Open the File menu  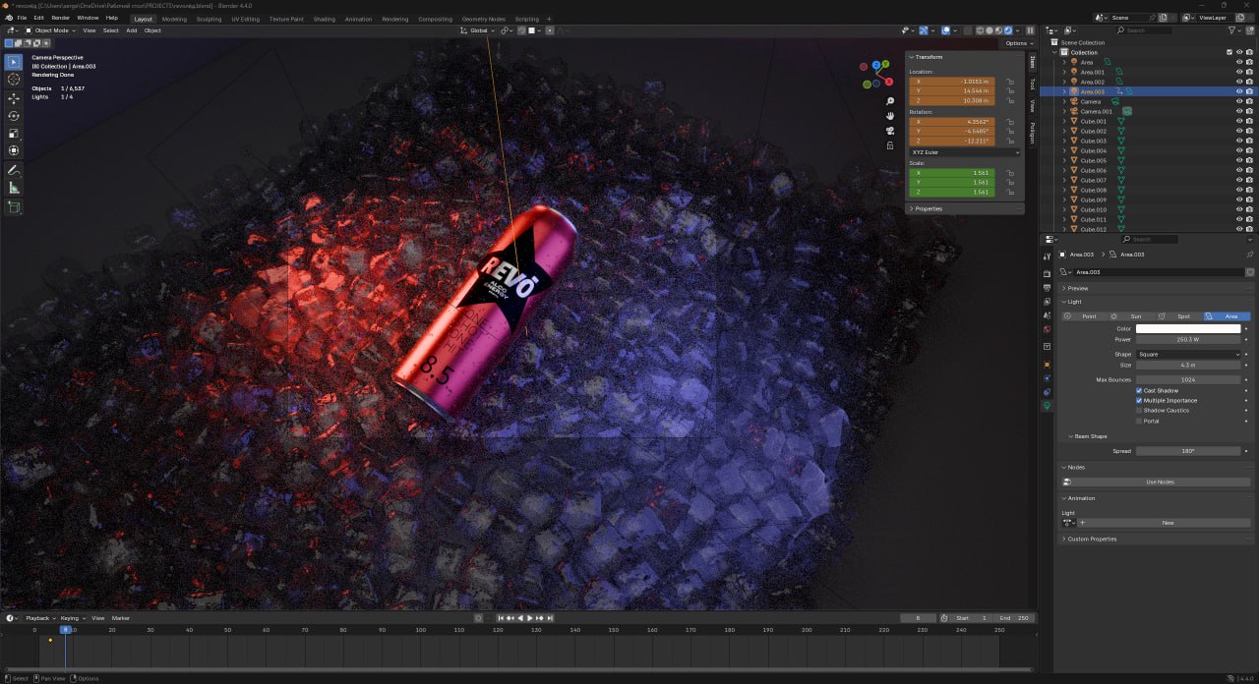[x=22, y=18]
